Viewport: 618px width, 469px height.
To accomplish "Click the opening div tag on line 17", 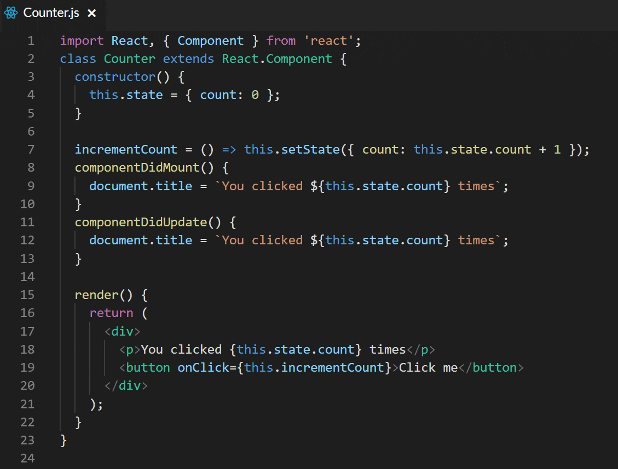I will tap(122, 331).
